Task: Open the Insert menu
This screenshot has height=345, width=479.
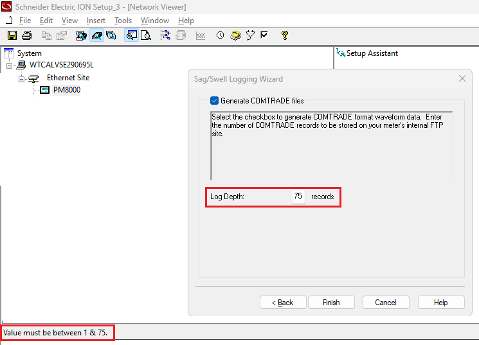Action: [96, 21]
